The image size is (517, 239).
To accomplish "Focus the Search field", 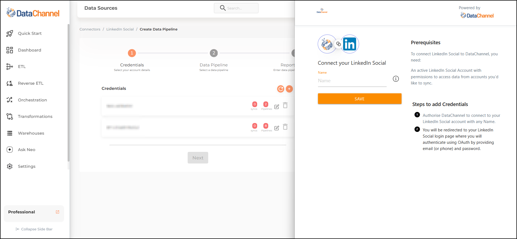I will point(236,8).
